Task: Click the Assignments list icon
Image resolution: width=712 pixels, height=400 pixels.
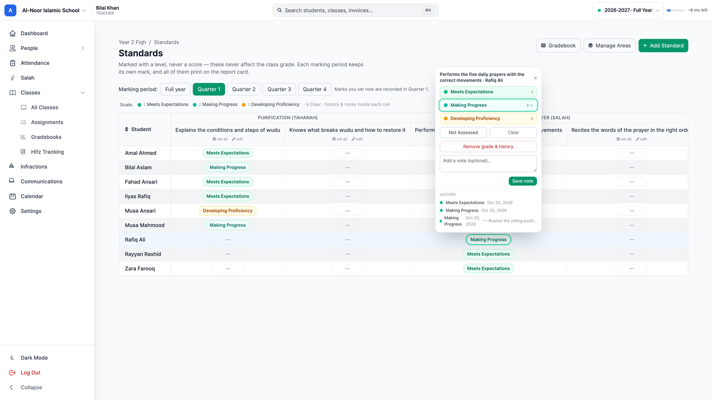Action: point(23,122)
